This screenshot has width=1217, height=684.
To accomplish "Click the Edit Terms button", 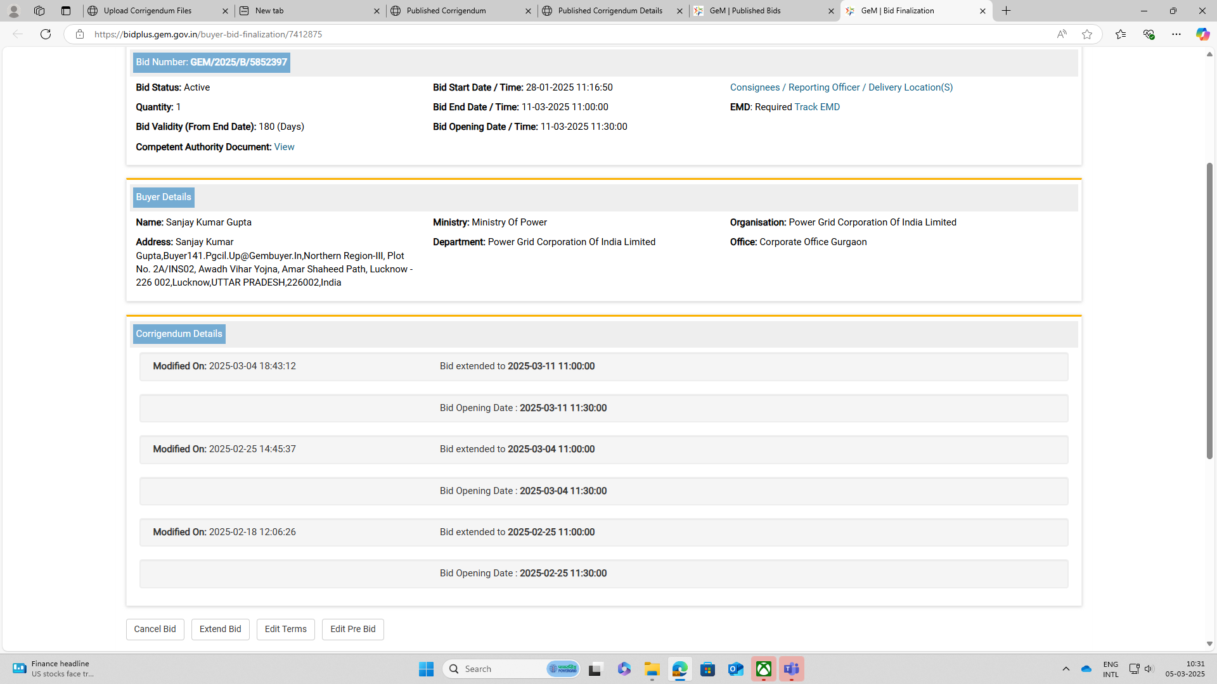I will coord(285,629).
